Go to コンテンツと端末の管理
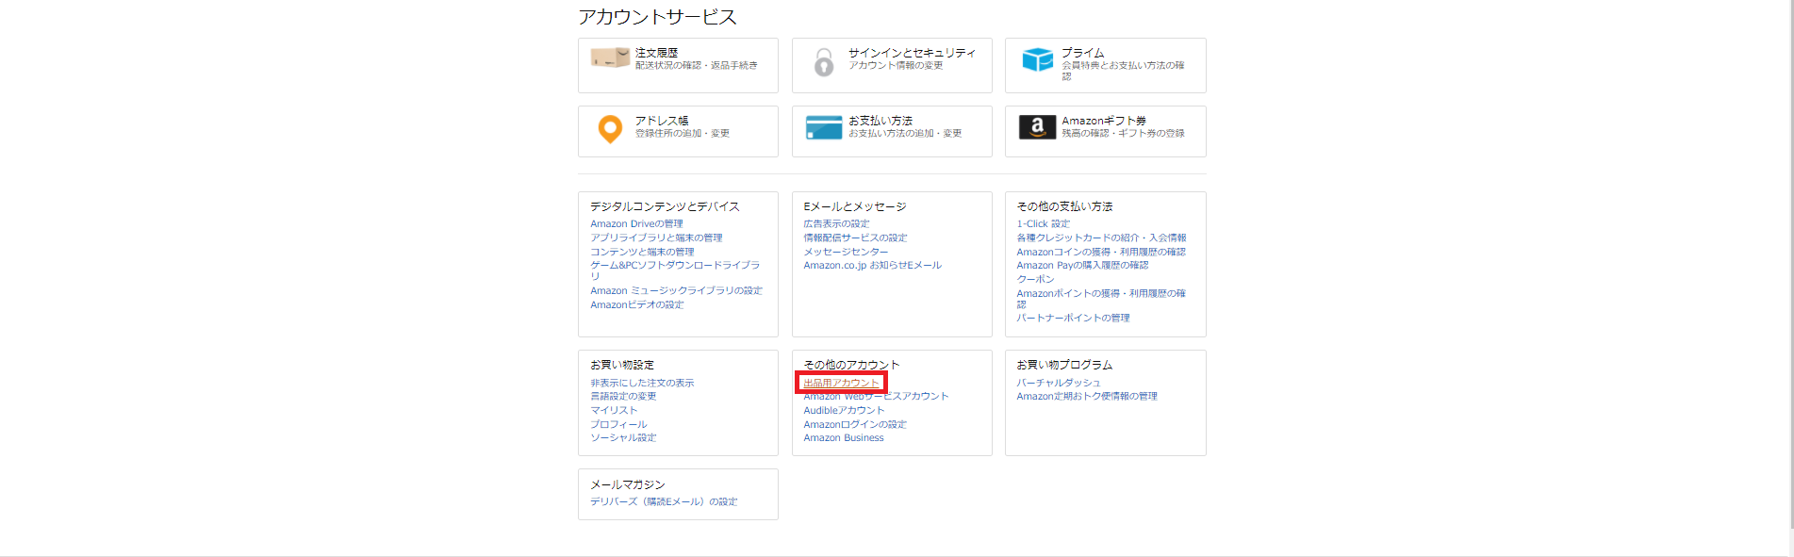 pos(642,253)
